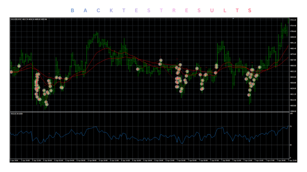The image size is (307, 172).
Task: Select the 4652.20 price axis label
Action: 293,71
